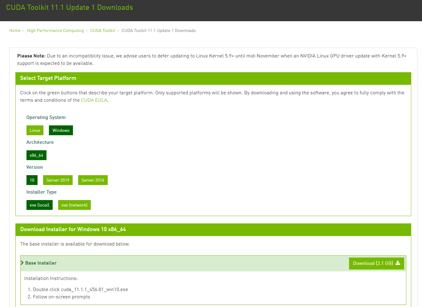The image size is (422, 307).
Task: Go to the Home breadcrumb link
Action: 15,30
